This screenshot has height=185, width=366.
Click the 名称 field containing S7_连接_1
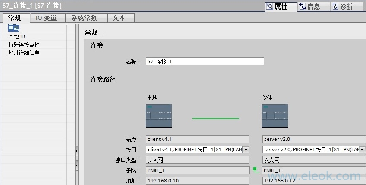(204, 61)
